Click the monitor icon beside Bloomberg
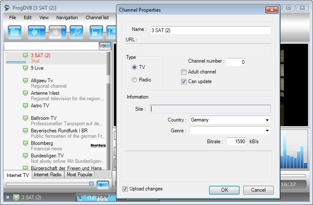Image resolution: width=313 pixels, height=205 pixels. point(25,143)
